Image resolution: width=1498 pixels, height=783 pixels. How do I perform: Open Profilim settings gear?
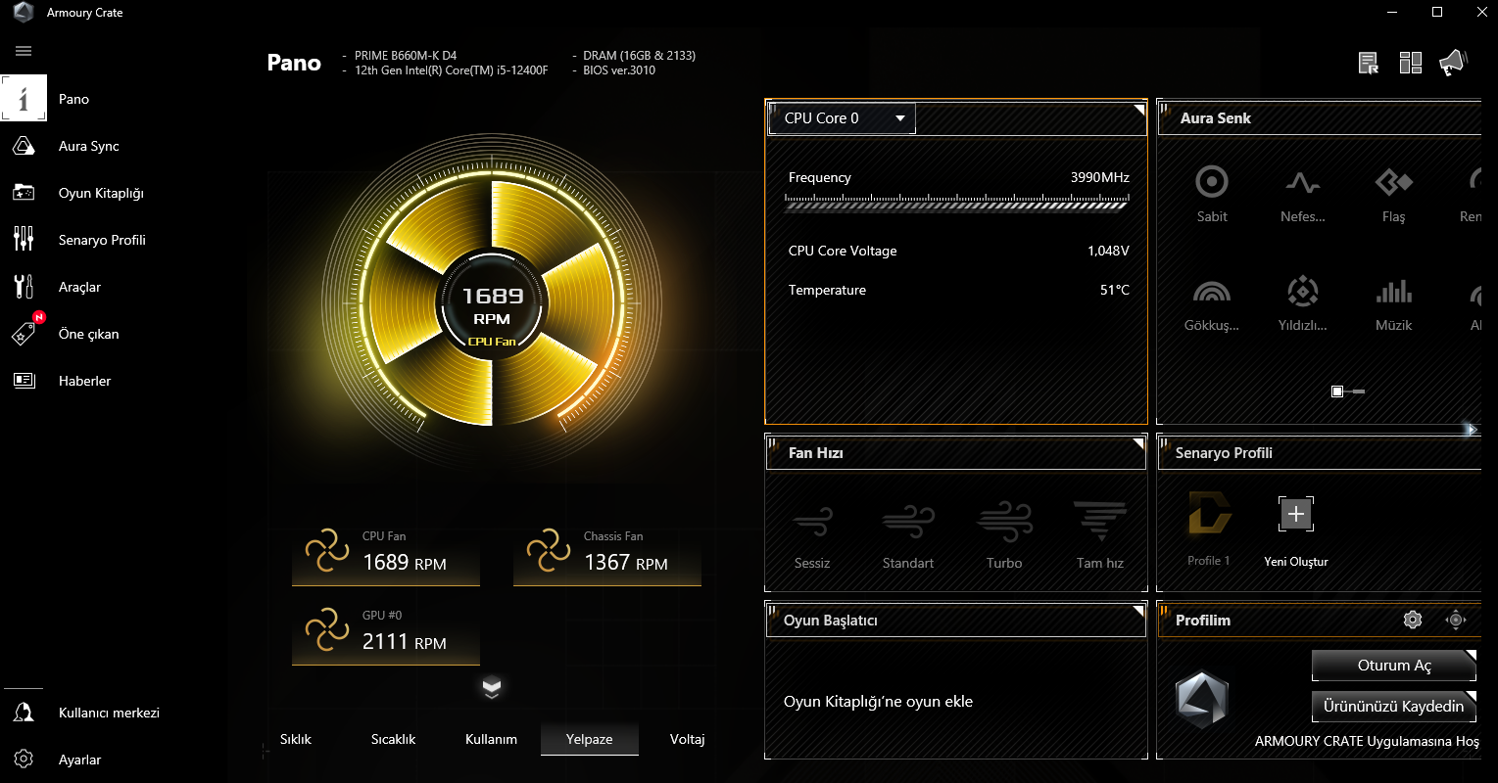[1412, 620]
